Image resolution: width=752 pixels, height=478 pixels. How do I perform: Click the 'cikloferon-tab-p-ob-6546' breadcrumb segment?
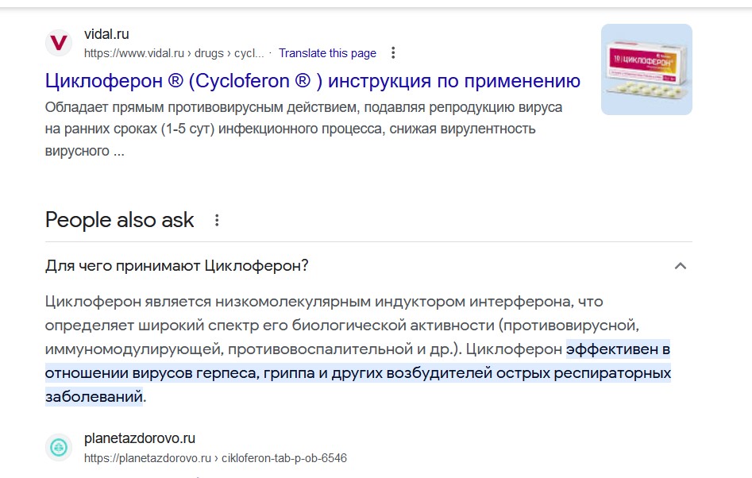coord(284,458)
